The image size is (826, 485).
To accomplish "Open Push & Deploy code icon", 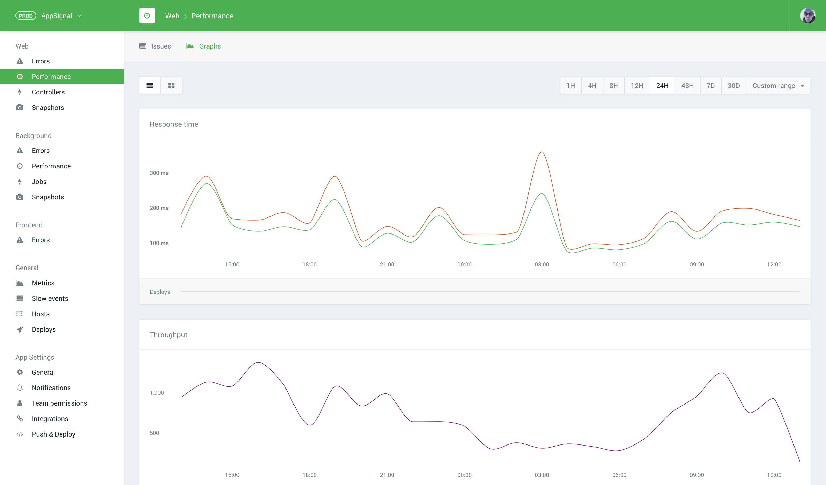I will tap(20, 434).
